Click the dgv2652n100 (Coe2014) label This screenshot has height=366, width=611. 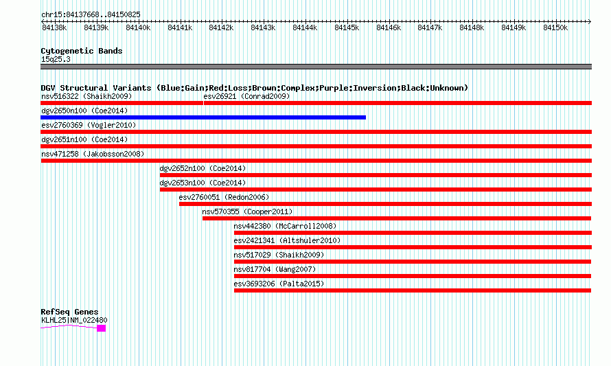coord(203,168)
